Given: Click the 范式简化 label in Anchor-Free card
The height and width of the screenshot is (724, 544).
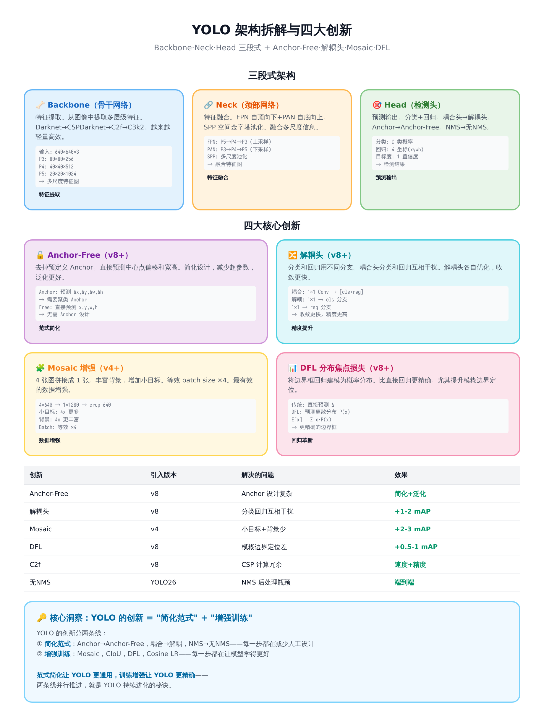Looking at the screenshot, I should tap(49, 328).
